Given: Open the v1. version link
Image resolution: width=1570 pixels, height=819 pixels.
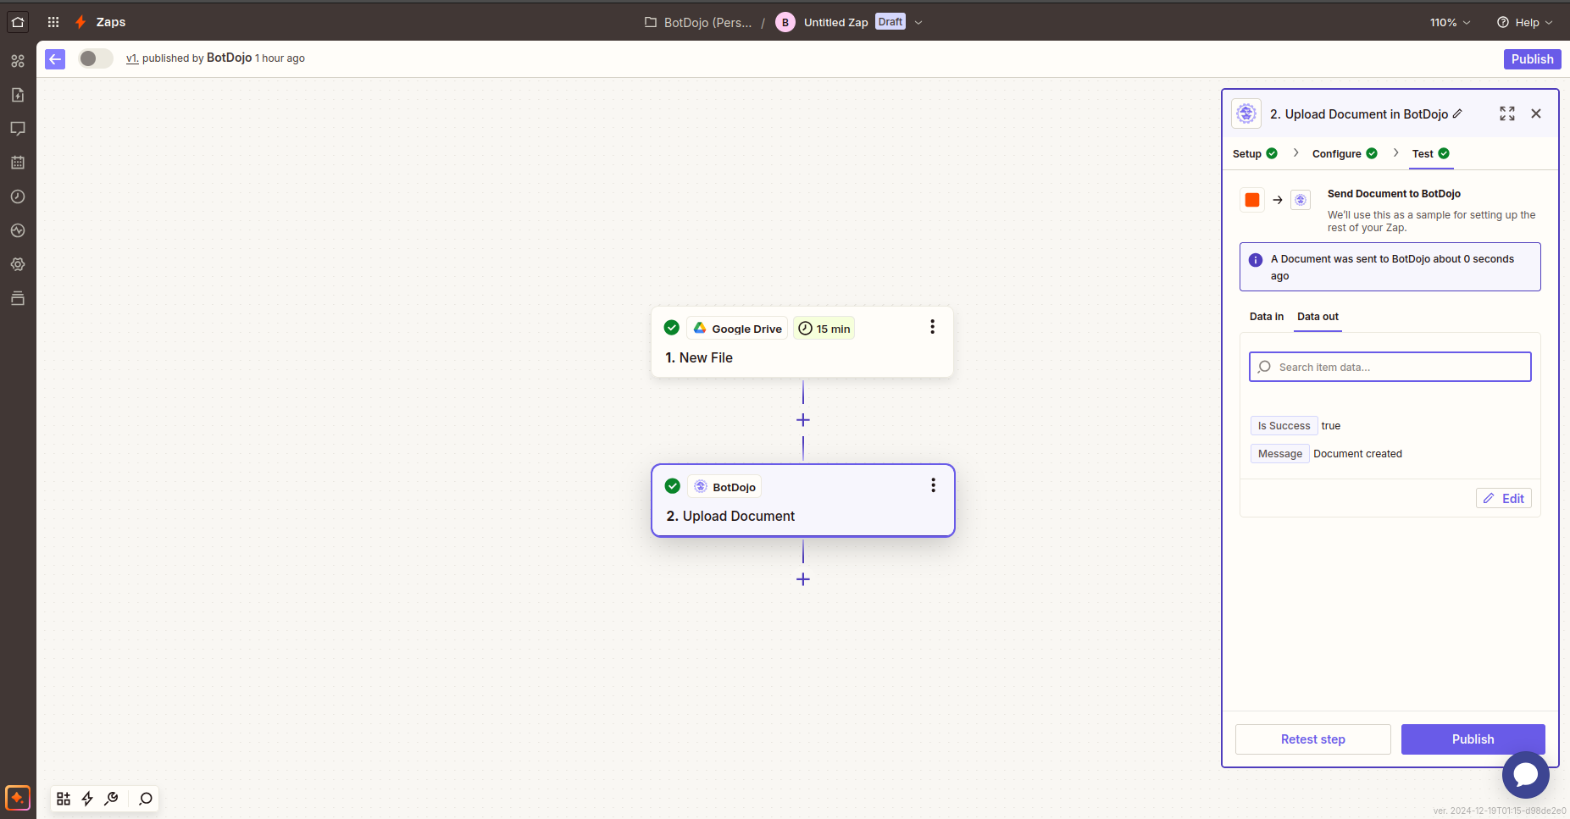Looking at the screenshot, I should pyautogui.click(x=132, y=58).
